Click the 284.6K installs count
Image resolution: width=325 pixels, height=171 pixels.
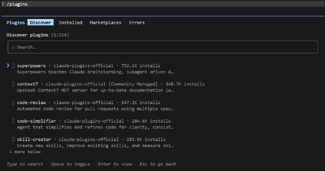tap(151, 121)
